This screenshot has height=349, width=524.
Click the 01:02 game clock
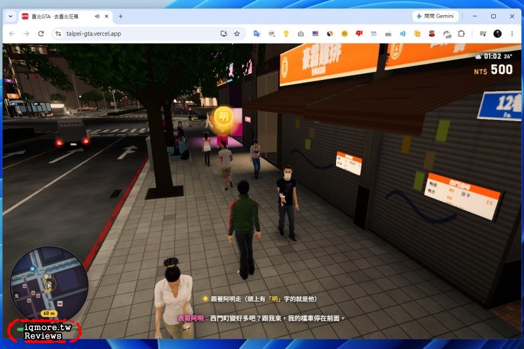[x=493, y=56]
